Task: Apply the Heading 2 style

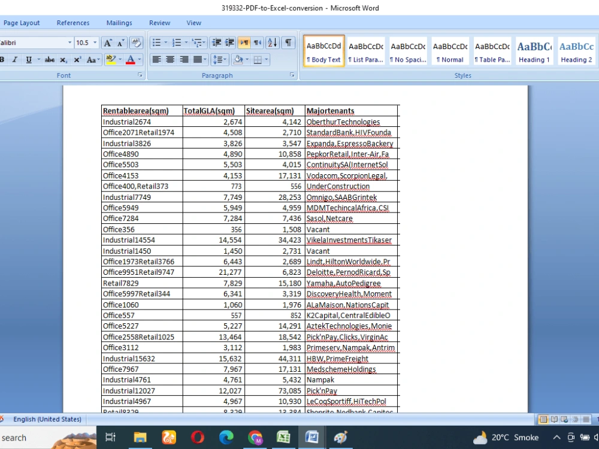Action: (576, 51)
